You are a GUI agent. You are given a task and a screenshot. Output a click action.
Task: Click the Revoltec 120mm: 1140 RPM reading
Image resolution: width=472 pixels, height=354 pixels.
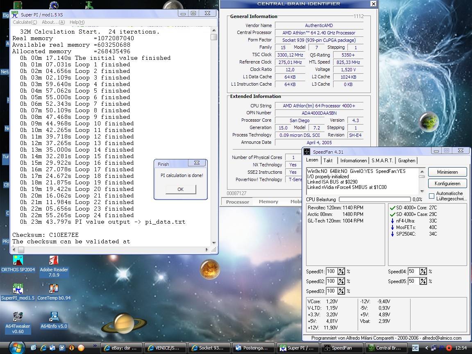click(x=335, y=208)
